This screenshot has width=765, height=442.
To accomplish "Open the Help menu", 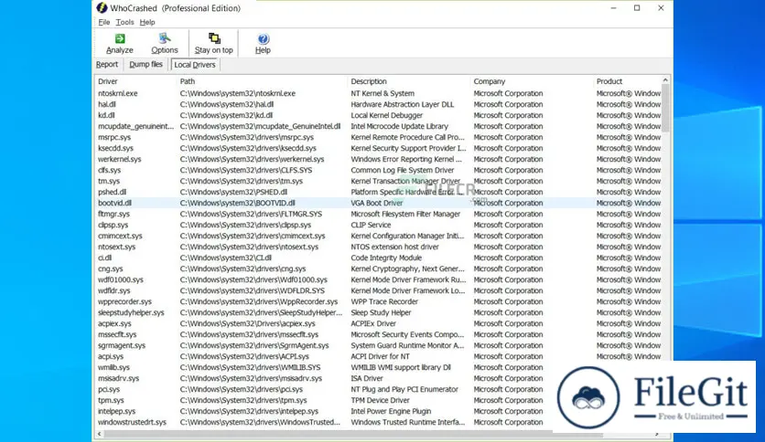I will coord(147,23).
